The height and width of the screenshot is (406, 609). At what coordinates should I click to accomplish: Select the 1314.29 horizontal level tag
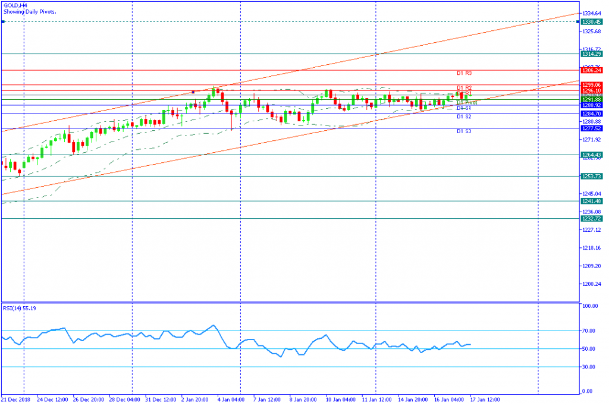tap(592, 54)
